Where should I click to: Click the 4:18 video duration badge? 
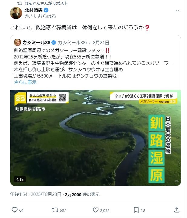[x=20, y=179]
